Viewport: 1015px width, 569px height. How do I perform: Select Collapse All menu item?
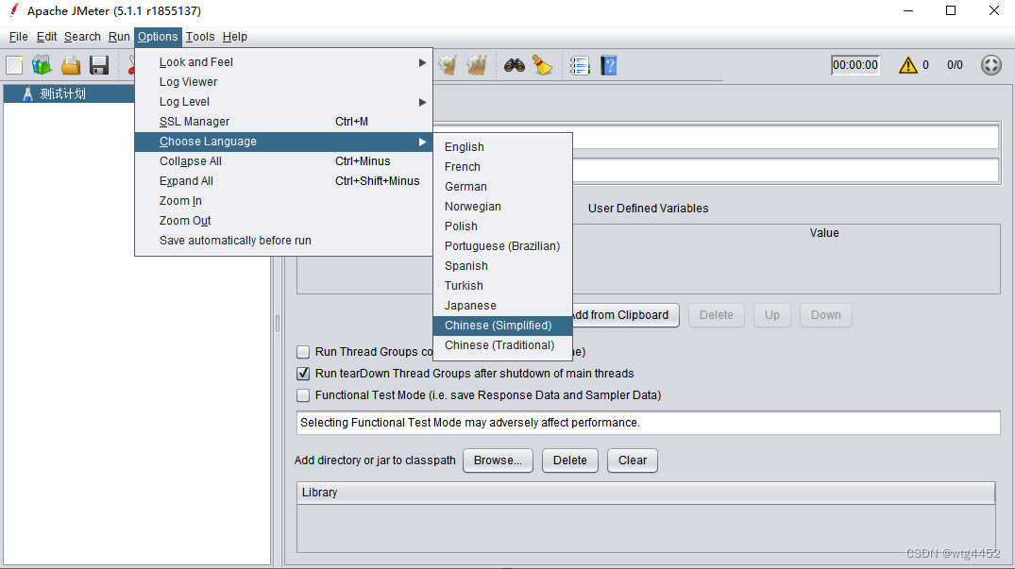(283, 161)
